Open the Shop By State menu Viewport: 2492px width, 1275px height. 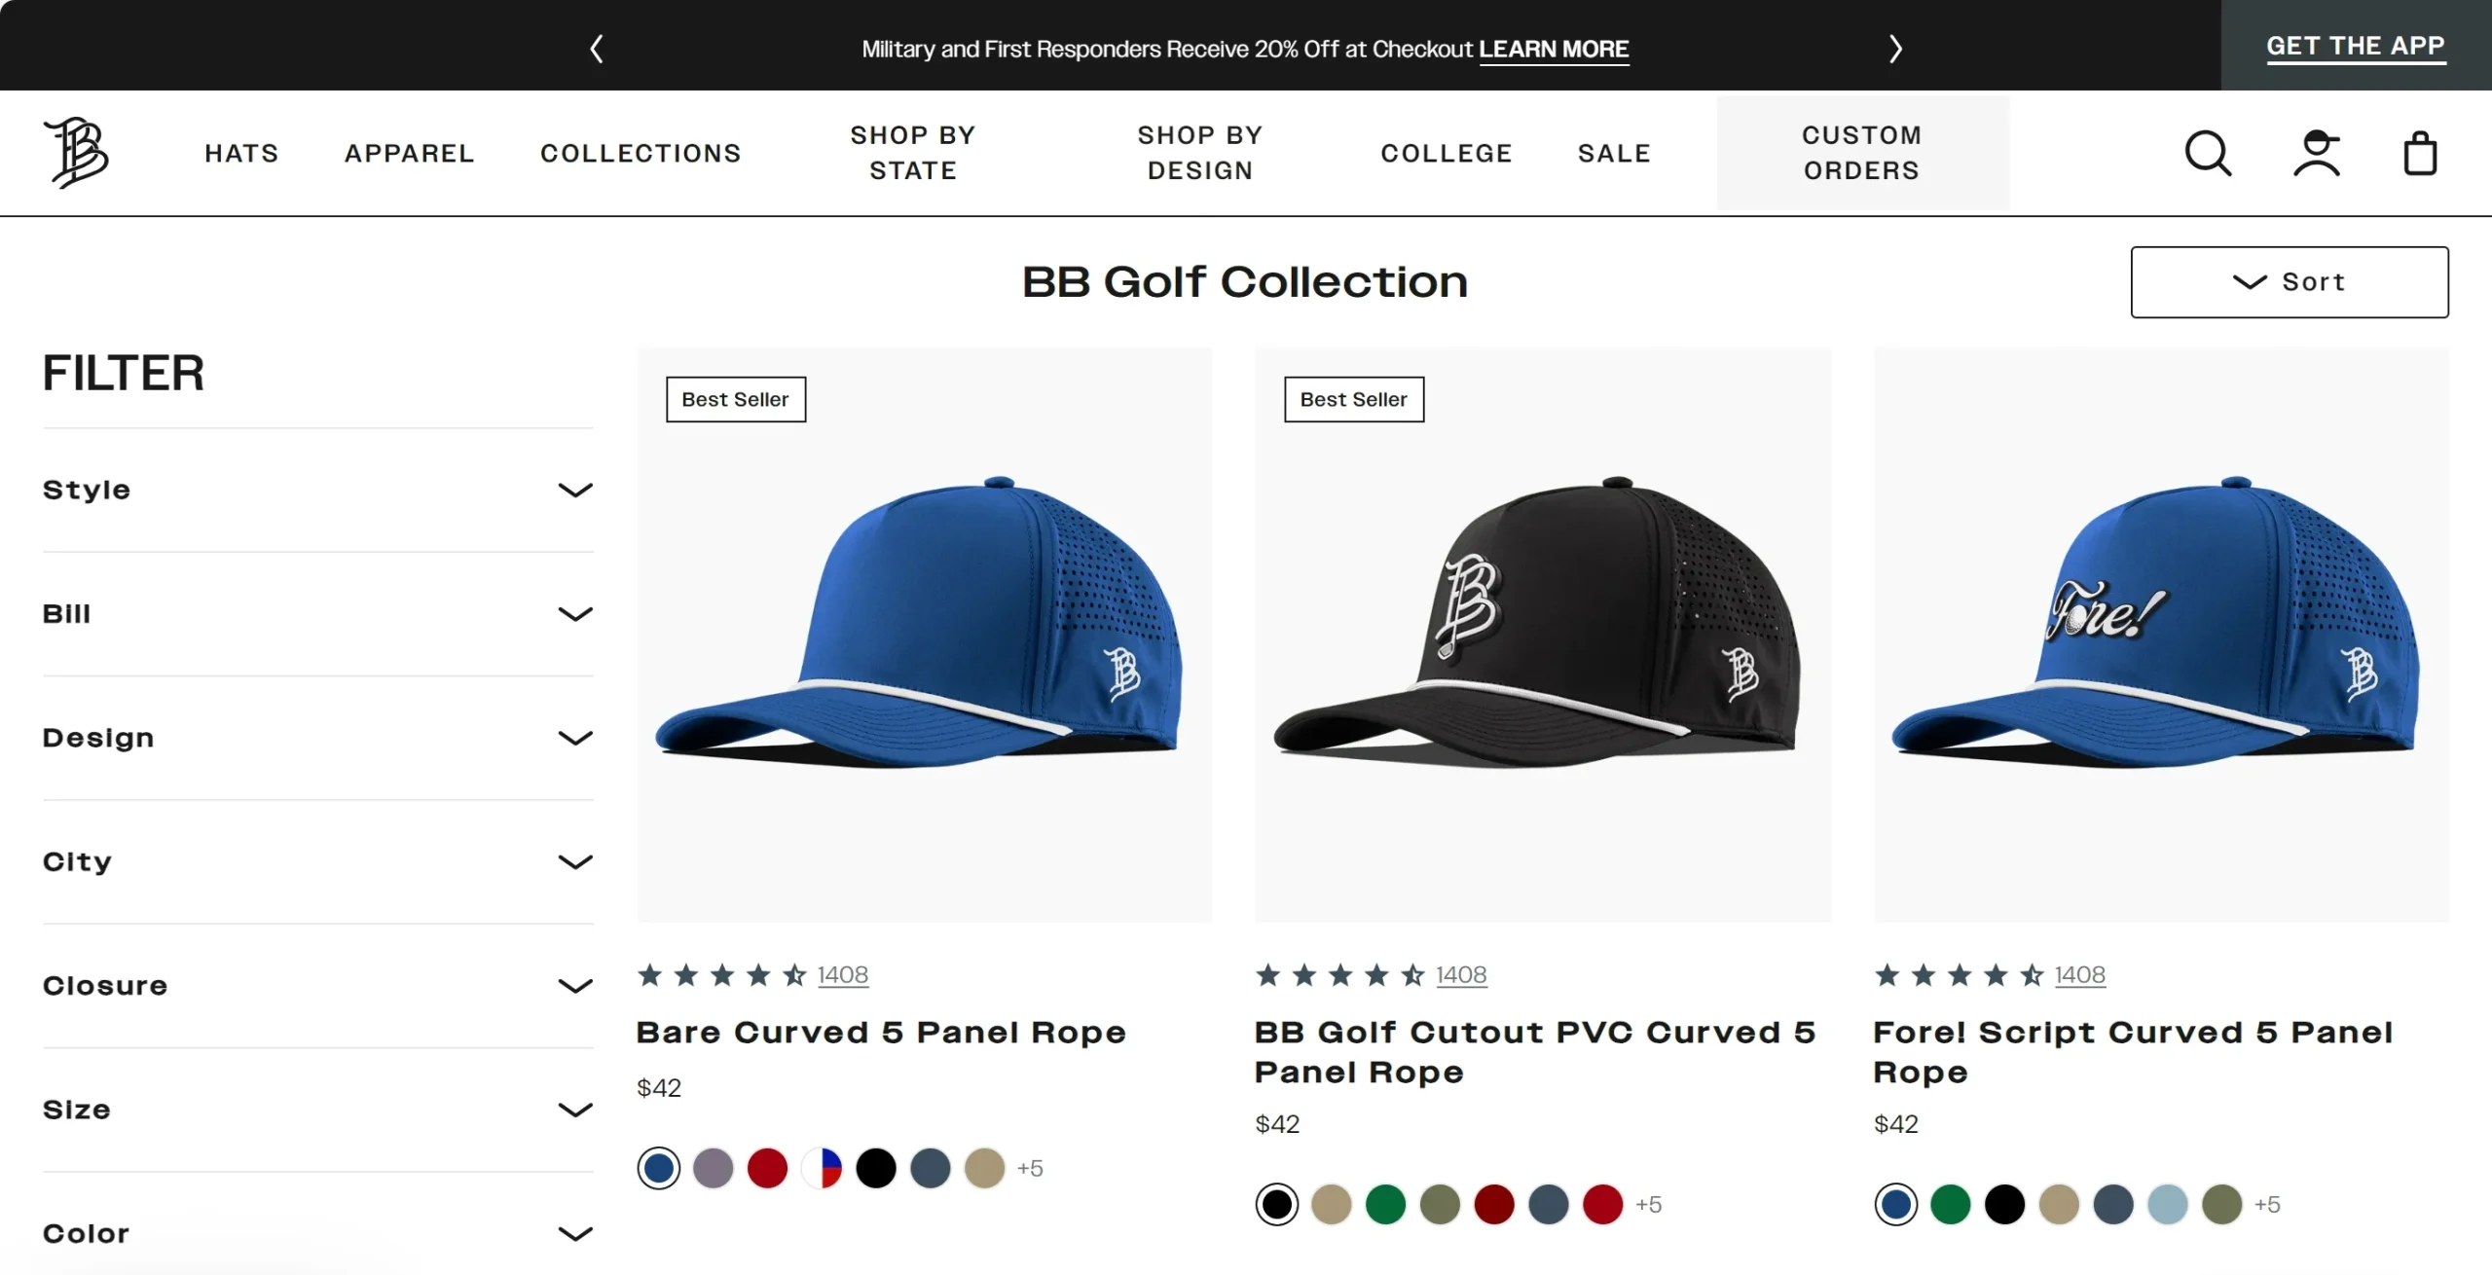point(912,153)
